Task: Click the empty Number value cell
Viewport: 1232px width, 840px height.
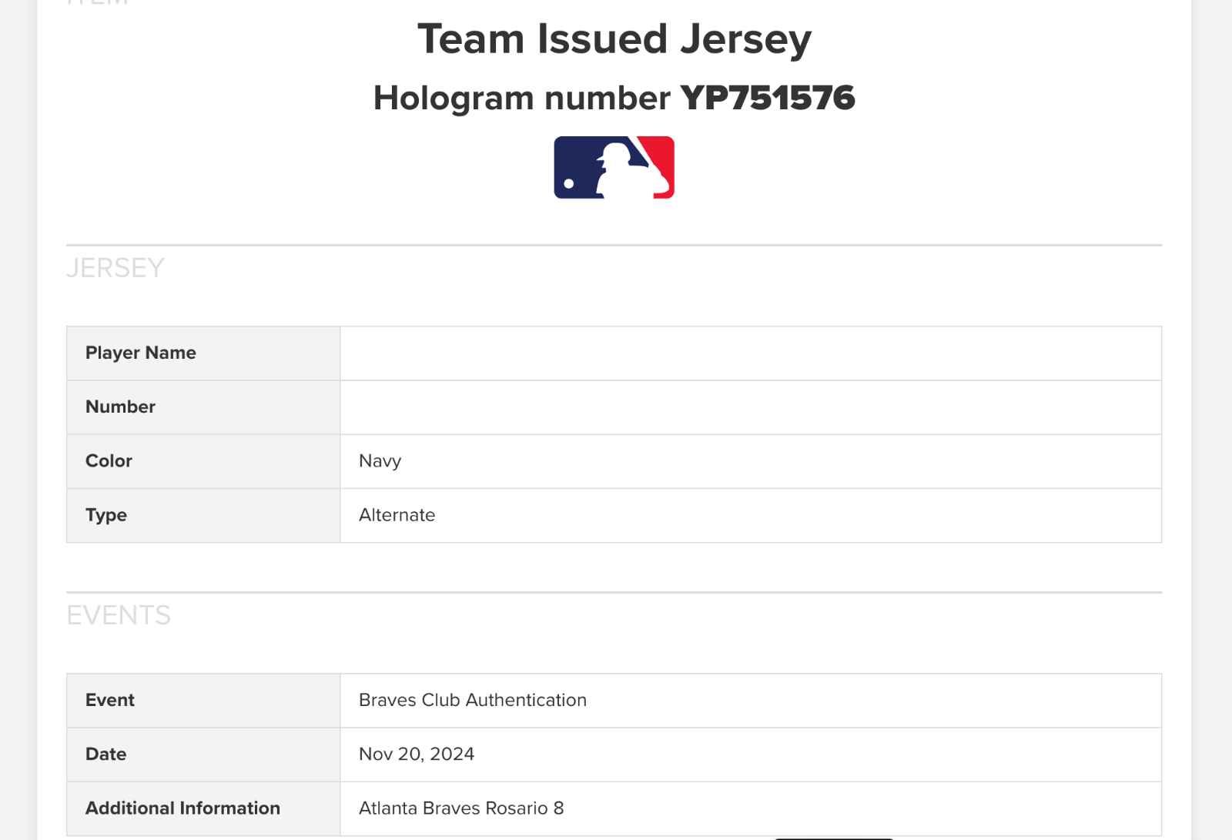Action: point(750,407)
